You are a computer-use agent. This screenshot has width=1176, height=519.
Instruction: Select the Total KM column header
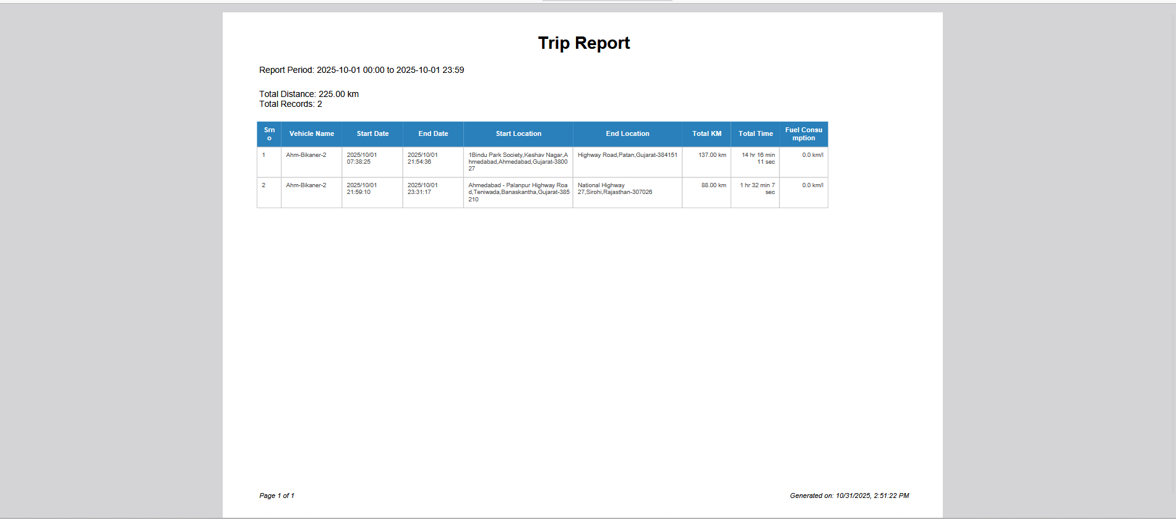pos(706,134)
